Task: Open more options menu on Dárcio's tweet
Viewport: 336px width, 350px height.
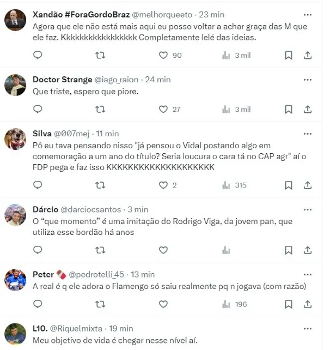Action: click(307, 209)
